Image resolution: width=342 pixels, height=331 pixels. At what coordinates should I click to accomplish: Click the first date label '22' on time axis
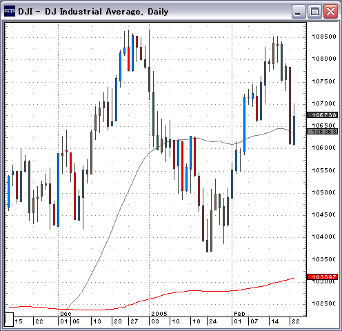pyautogui.click(x=39, y=321)
